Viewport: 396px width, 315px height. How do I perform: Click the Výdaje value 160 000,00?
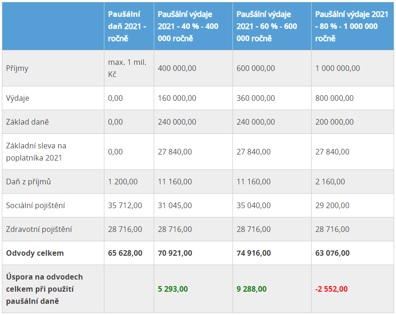pyautogui.click(x=177, y=98)
